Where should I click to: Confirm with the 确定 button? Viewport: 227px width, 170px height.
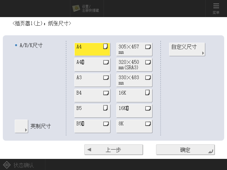(185, 150)
